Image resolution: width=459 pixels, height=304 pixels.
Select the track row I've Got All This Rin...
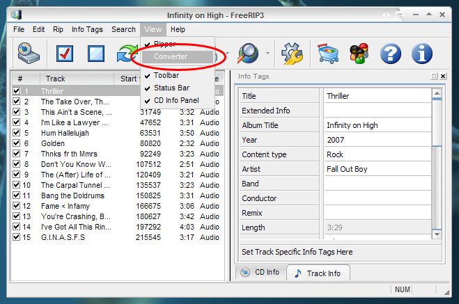click(118, 227)
